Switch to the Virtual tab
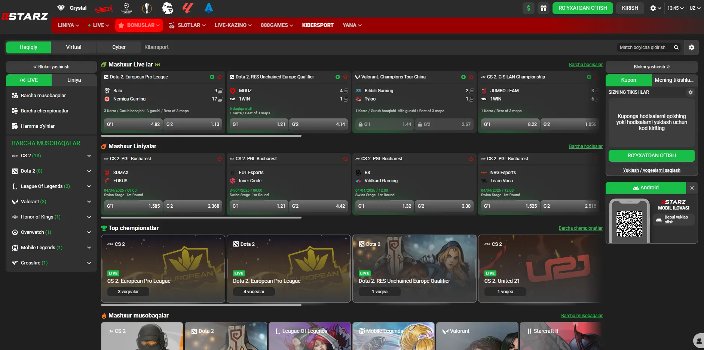Image resolution: width=704 pixels, height=350 pixels. (74, 47)
